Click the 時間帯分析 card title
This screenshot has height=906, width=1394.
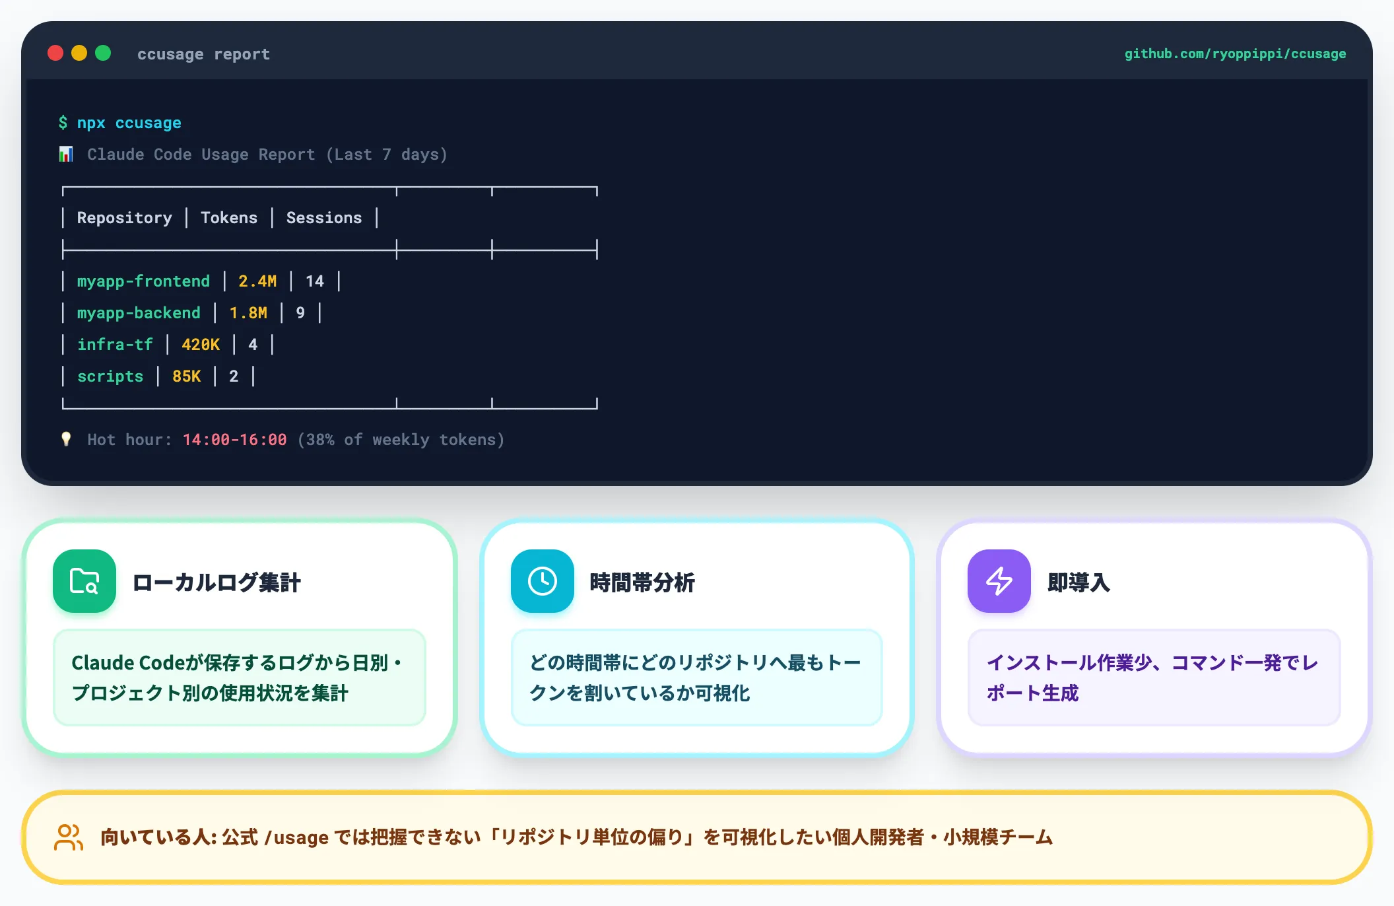pyautogui.click(x=642, y=582)
